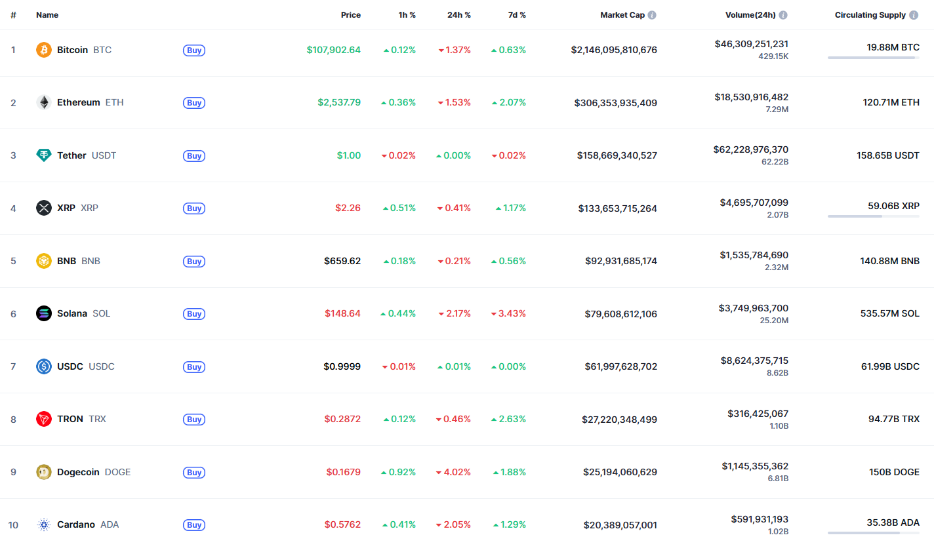
Task: Click Solana 7d change 3.43%
Action: point(508,313)
